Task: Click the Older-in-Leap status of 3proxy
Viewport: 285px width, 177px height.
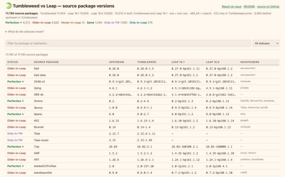Action: coord(16,108)
